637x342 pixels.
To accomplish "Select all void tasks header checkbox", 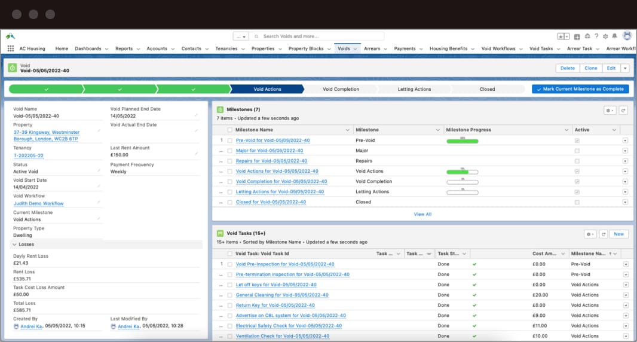I will click(x=230, y=254).
